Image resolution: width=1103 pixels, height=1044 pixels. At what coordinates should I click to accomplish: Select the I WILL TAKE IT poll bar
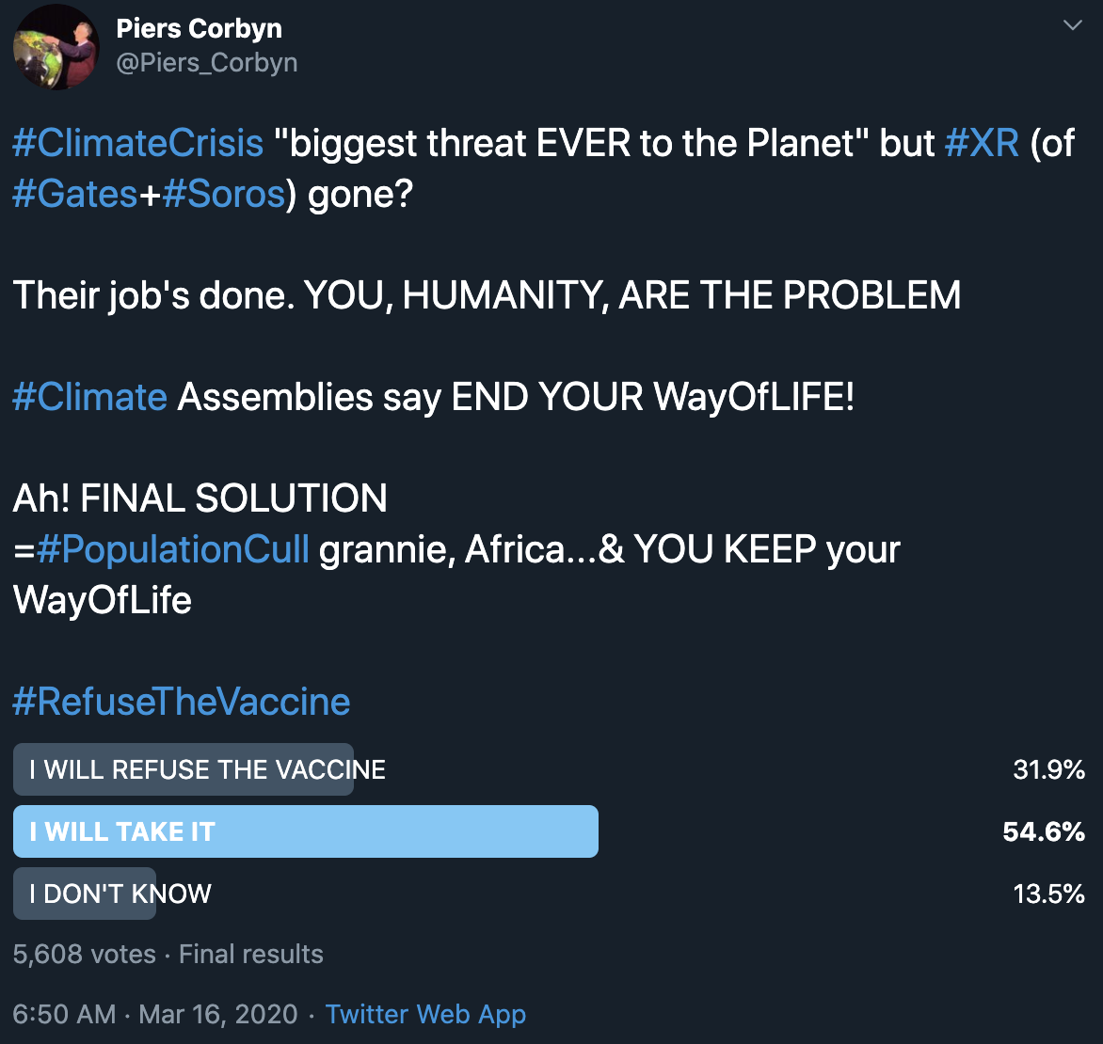pos(306,831)
